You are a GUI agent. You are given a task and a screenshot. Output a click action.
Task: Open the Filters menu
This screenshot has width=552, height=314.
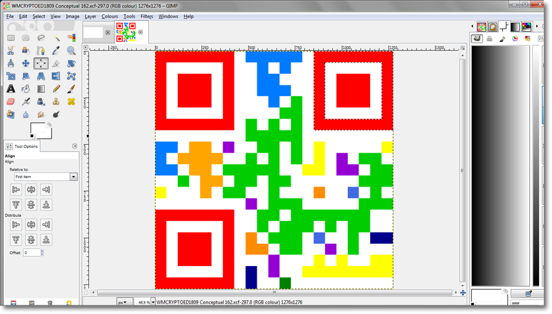147,16
